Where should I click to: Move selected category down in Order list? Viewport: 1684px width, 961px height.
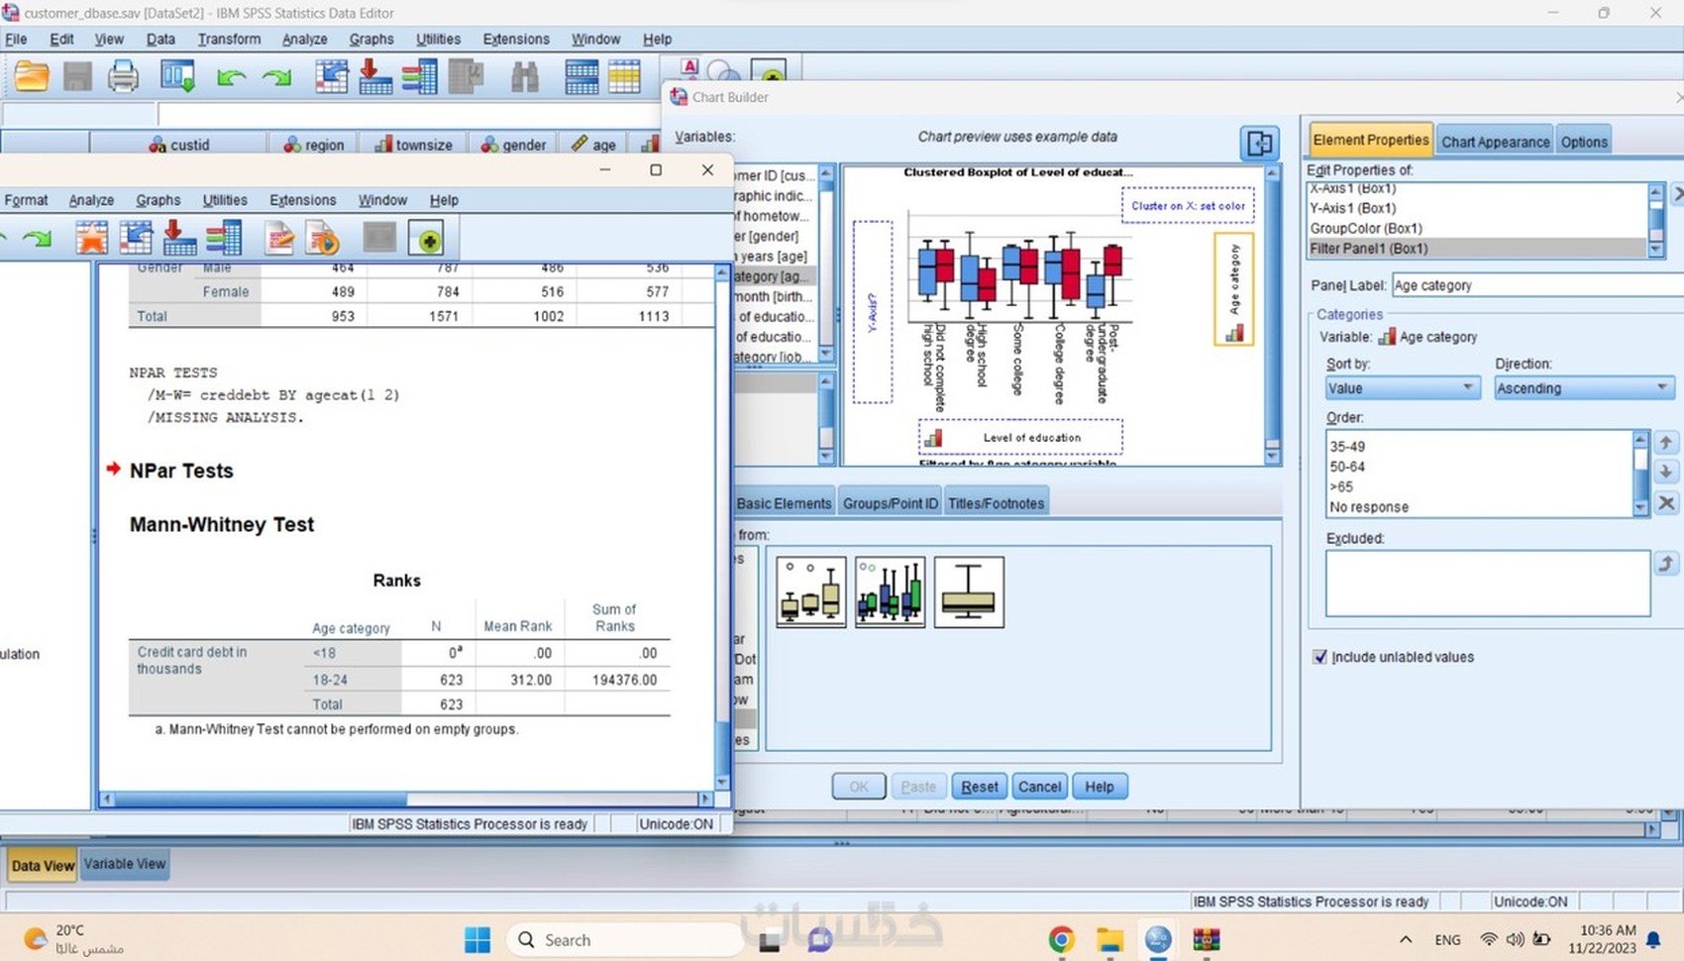tap(1666, 472)
